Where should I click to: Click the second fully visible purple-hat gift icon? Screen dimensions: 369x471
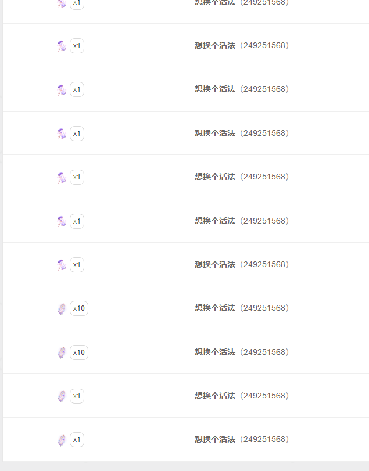pos(62,90)
